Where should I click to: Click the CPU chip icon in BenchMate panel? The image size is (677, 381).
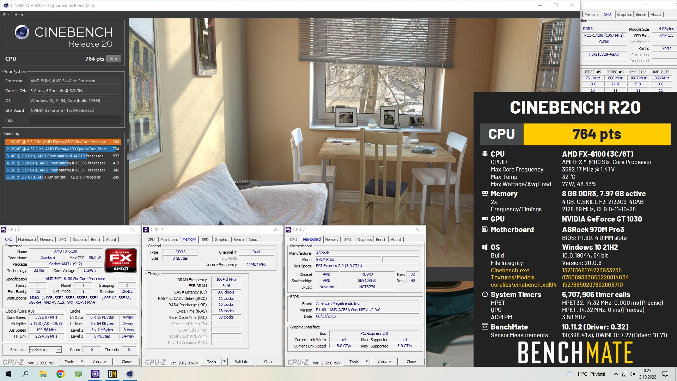[485, 154]
